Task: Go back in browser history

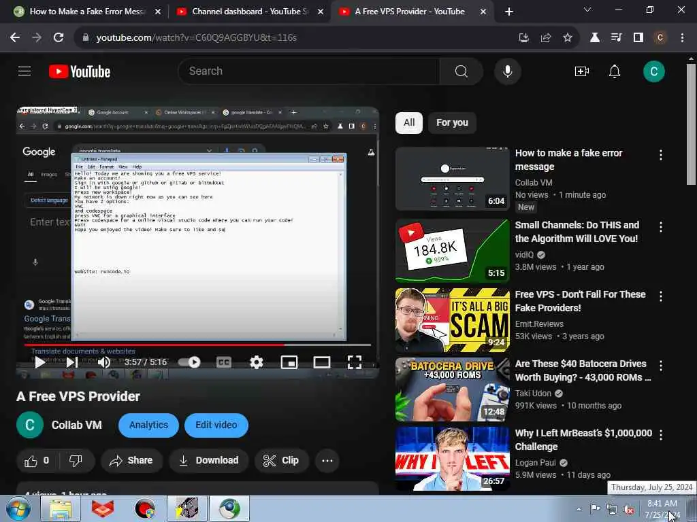Action: (15, 38)
